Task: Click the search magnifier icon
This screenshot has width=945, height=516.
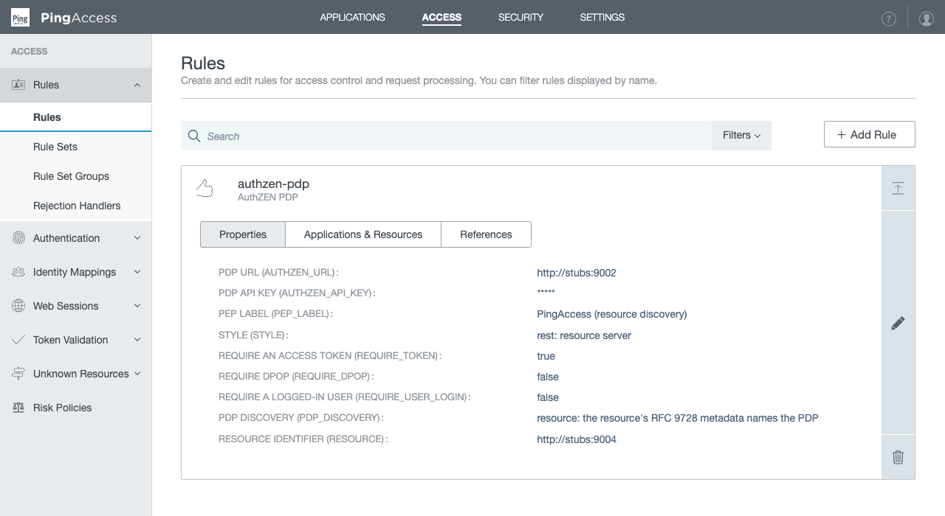Action: pyautogui.click(x=194, y=136)
